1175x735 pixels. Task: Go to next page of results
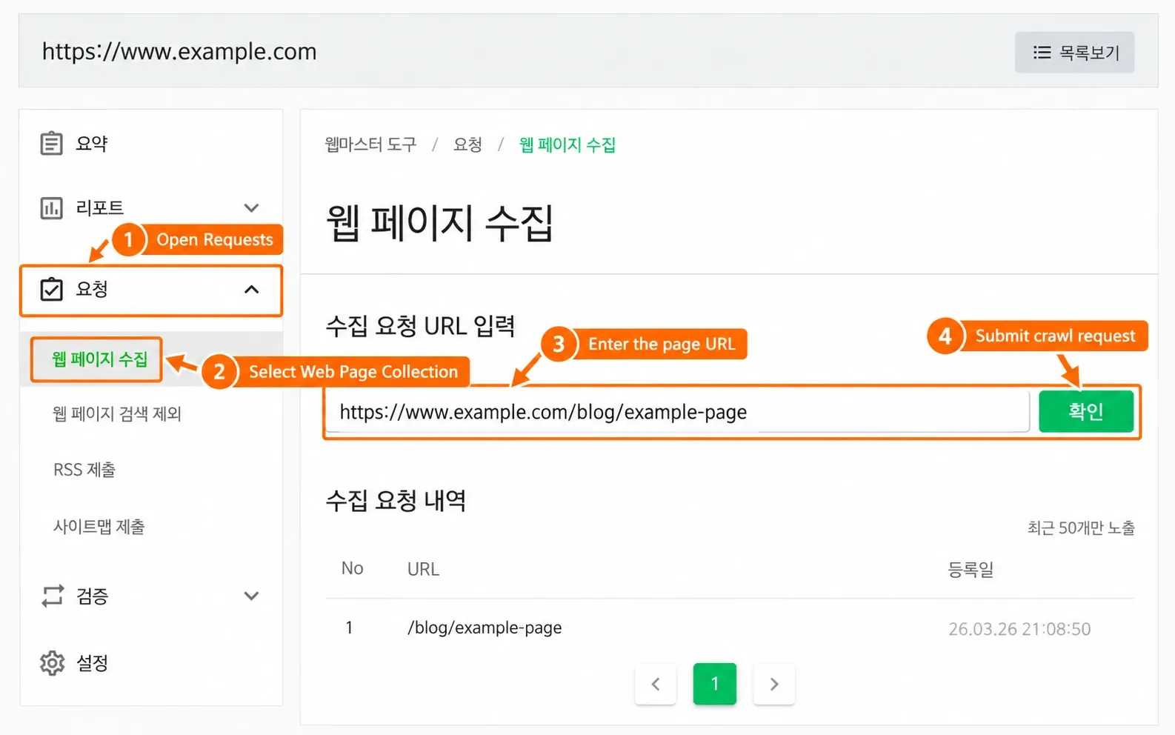click(x=774, y=684)
